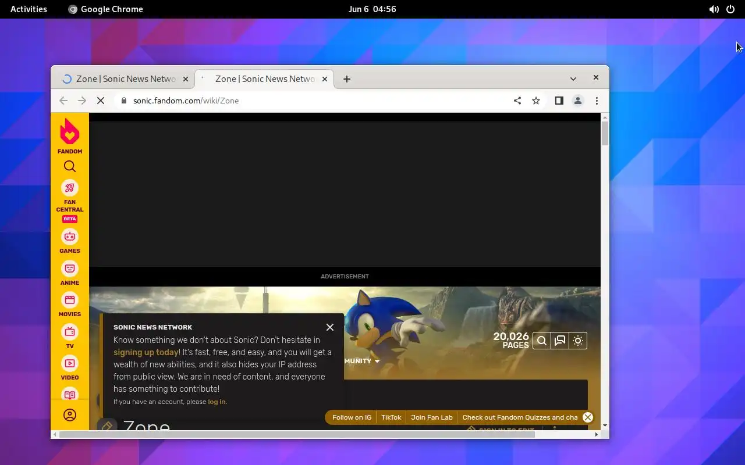Toggle the light/dark theme sun icon
745x465 pixels.
(578, 341)
